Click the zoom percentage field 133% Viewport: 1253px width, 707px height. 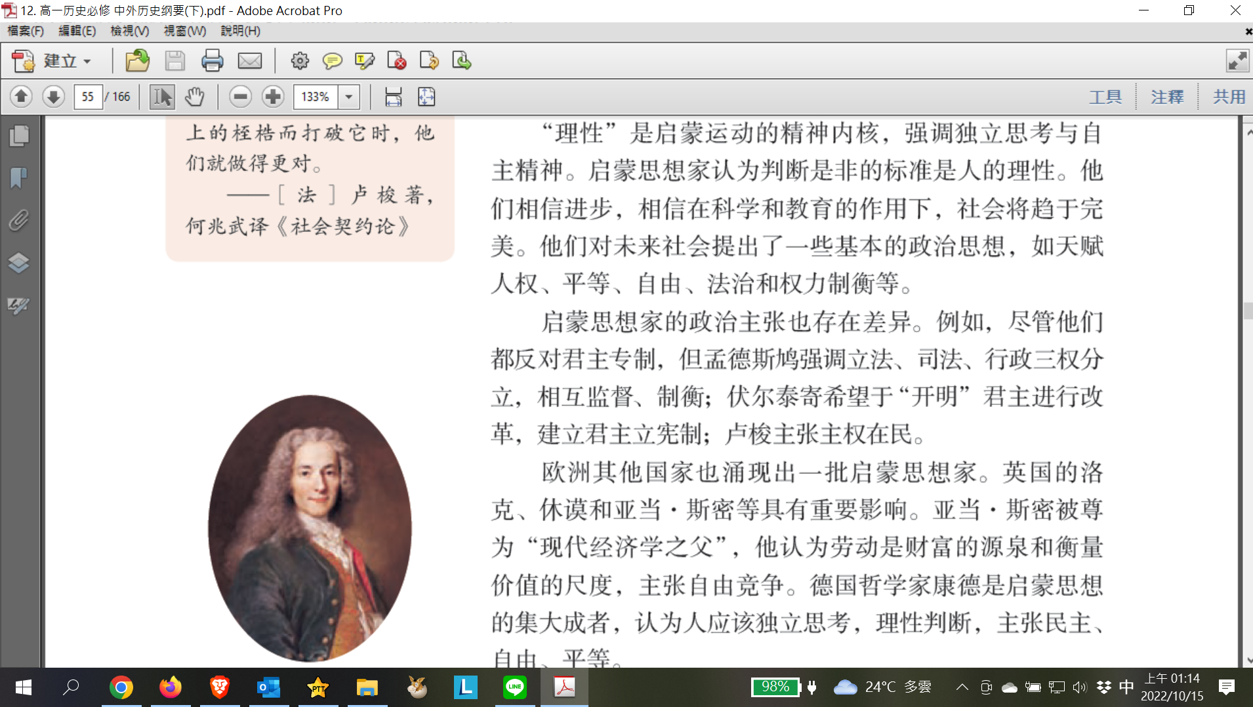316,97
